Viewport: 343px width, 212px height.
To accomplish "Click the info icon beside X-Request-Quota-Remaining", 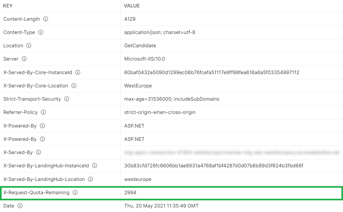I will [75, 193].
